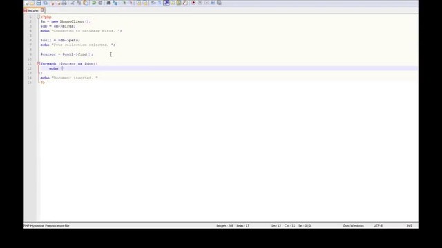Image resolution: width=442 pixels, height=248 pixels.
Task: Click the Save All toolbar icon
Action: [x=46, y=3]
